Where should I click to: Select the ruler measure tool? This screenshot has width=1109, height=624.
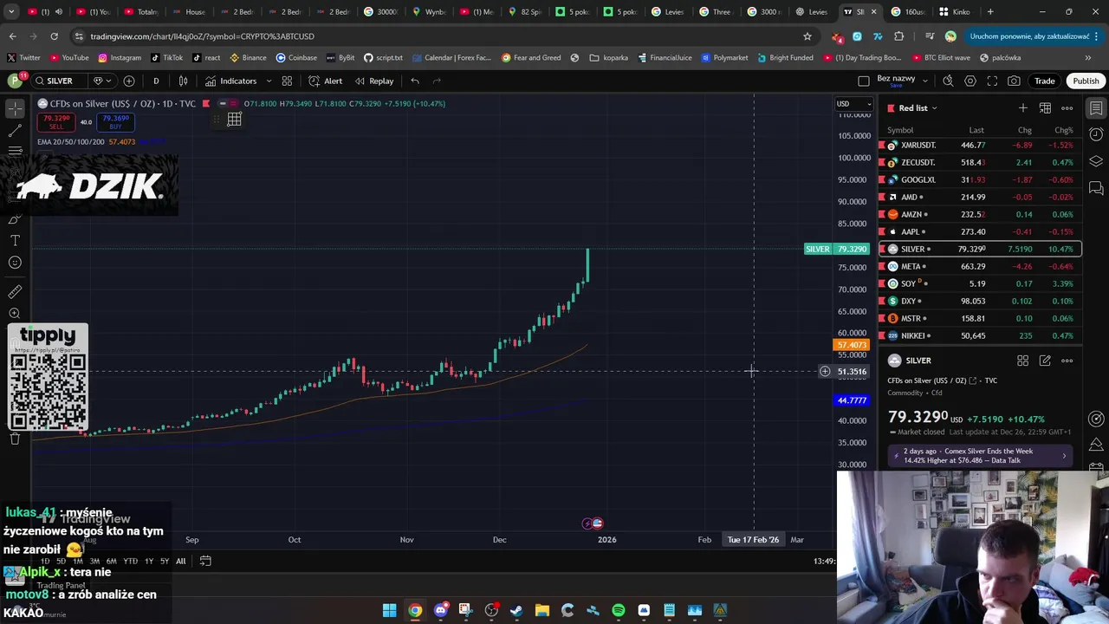click(x=15, y=292)
